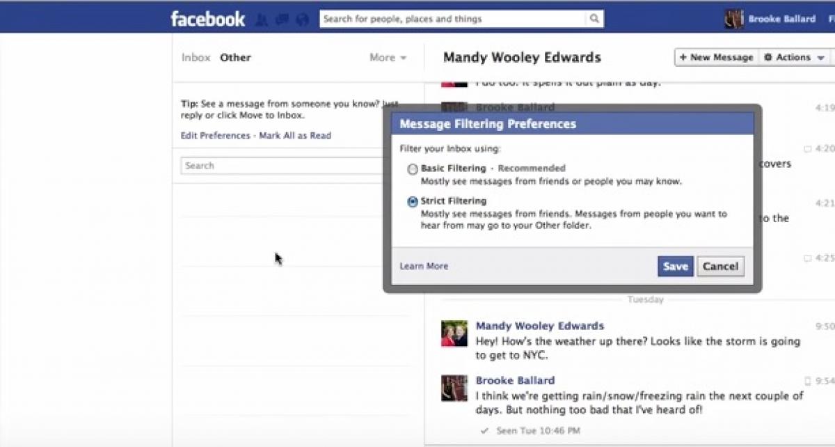
Task: Click the Facebook logo
Action: [x=207, y=19]
